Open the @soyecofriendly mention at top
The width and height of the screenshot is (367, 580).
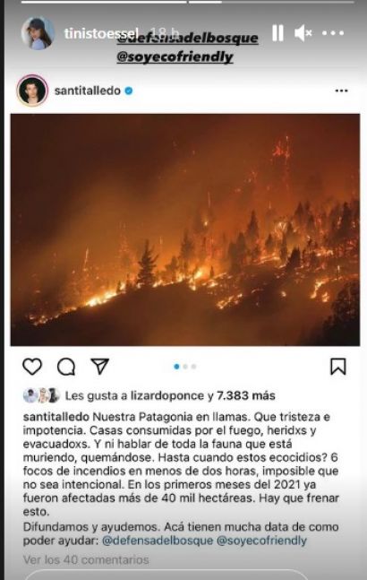[175, 56]
